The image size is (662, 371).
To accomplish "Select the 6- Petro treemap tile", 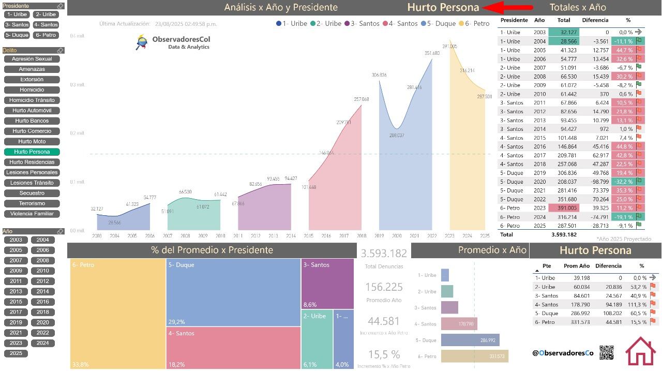I will click(117, 314).
